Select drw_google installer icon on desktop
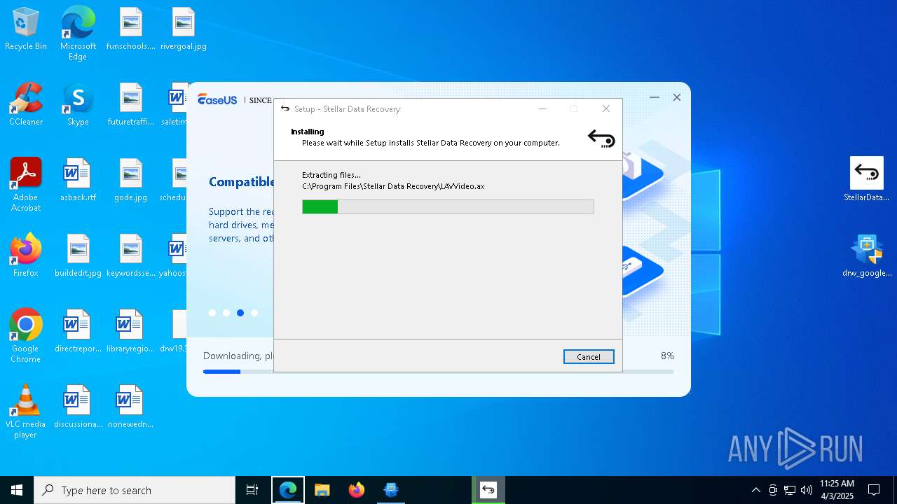Viewport: 897px width, 504px height. pos(867,256)
